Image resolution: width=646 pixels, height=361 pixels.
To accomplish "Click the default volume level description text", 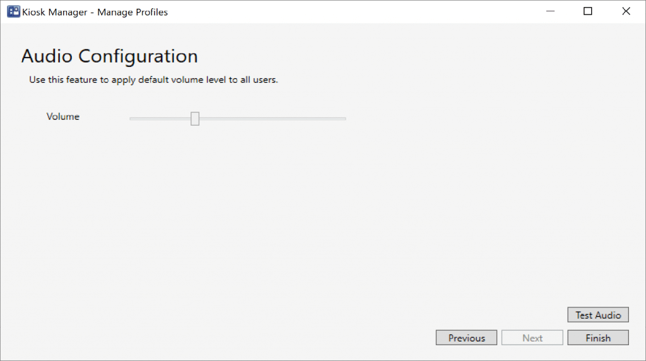I will coord(153,80).
